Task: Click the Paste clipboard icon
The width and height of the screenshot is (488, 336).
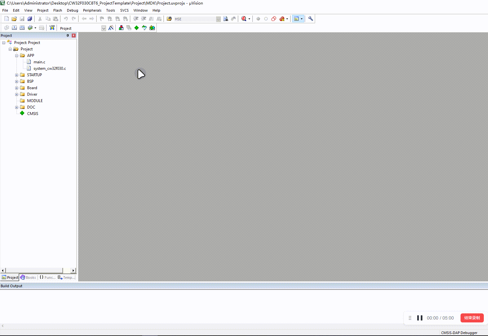Action: pos(56,19)
